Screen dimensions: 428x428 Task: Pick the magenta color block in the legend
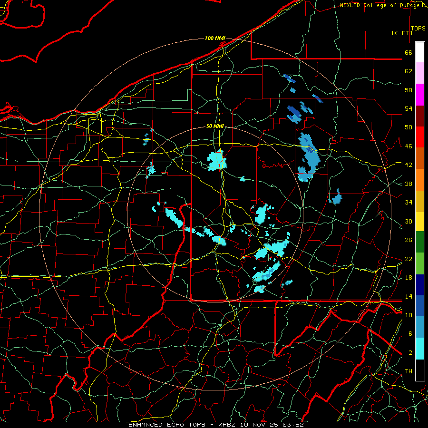(x=420, y=95)
